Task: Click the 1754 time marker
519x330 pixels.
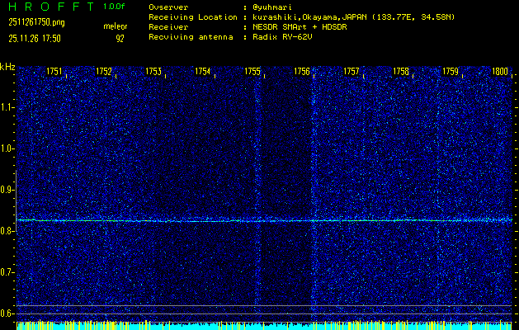Action: point(203,71)
